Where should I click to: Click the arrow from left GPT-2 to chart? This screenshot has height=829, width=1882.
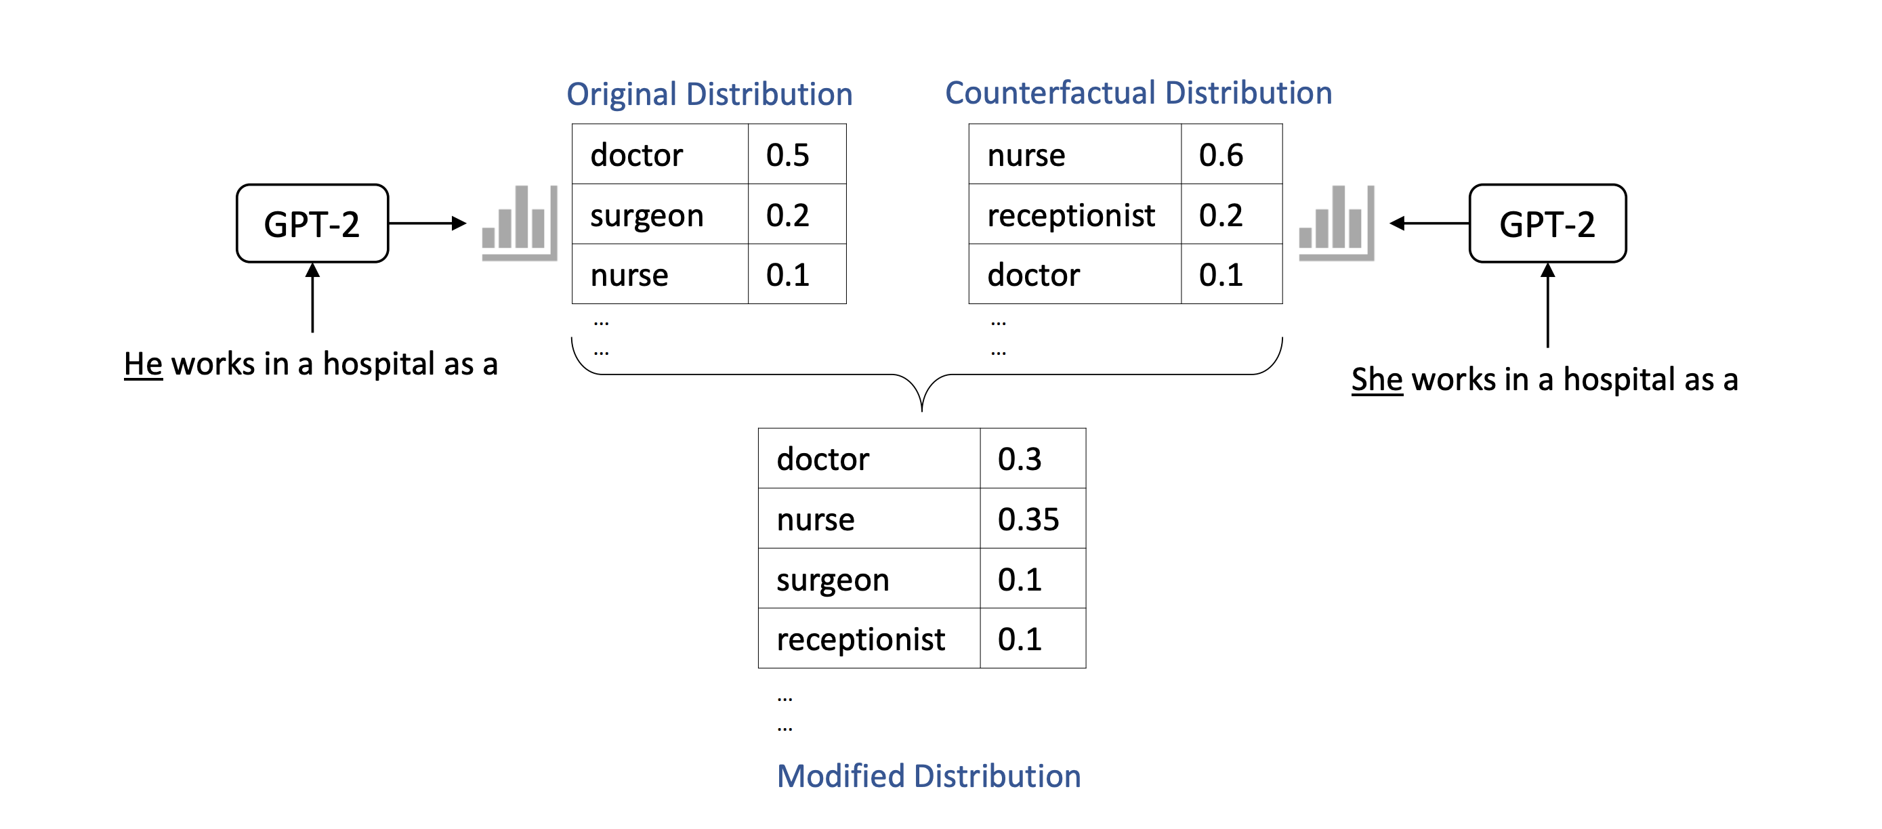(x=427, y=223)
